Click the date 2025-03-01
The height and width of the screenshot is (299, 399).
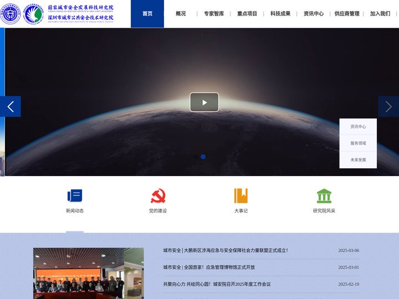tap(349, 267)
